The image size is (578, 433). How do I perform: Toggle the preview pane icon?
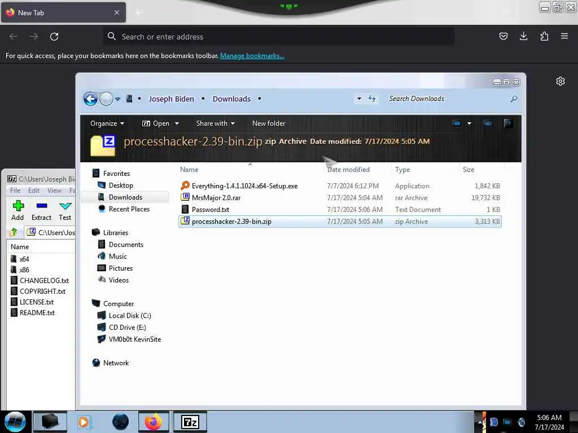tap(488, 123)
